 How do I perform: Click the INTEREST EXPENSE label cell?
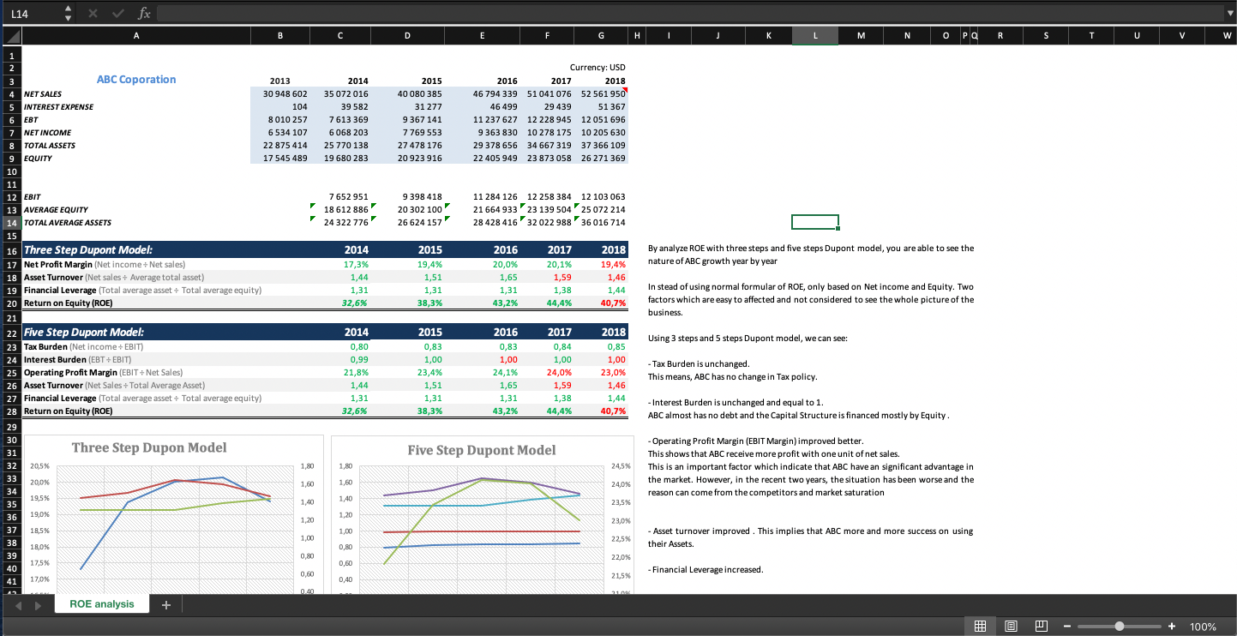[x=58, y=106]
